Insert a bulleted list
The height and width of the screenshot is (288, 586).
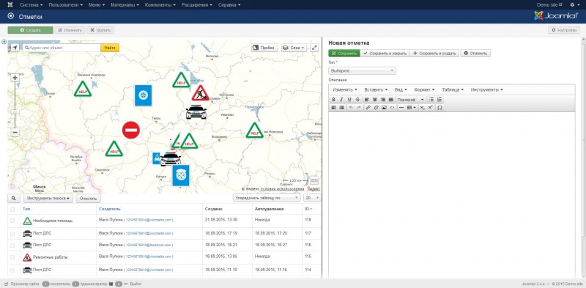coord(431,100)
